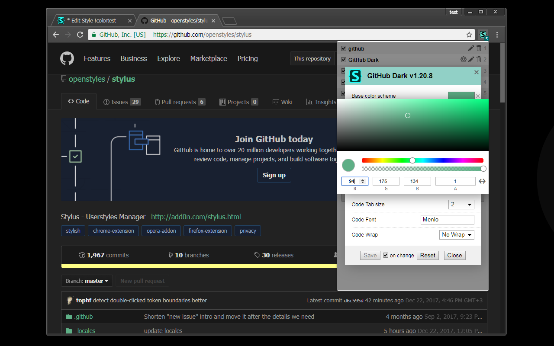
Task: Swap color format using the double-arrow icon
Action: [x=482, y=181]
